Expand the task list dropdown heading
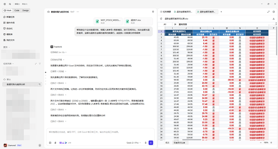This screenshot has width=278, height=149. [x=8, y=64]
